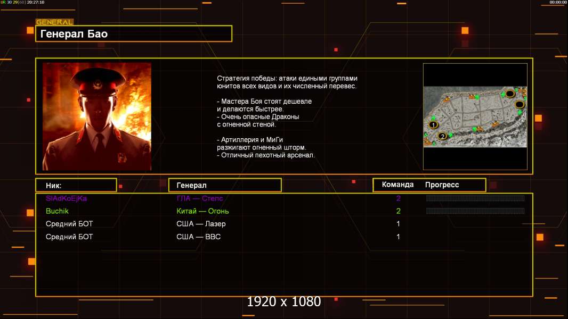The image size is (568, 319).
Task: Click the США — ВВС faction entry
Action: [198, 237]
